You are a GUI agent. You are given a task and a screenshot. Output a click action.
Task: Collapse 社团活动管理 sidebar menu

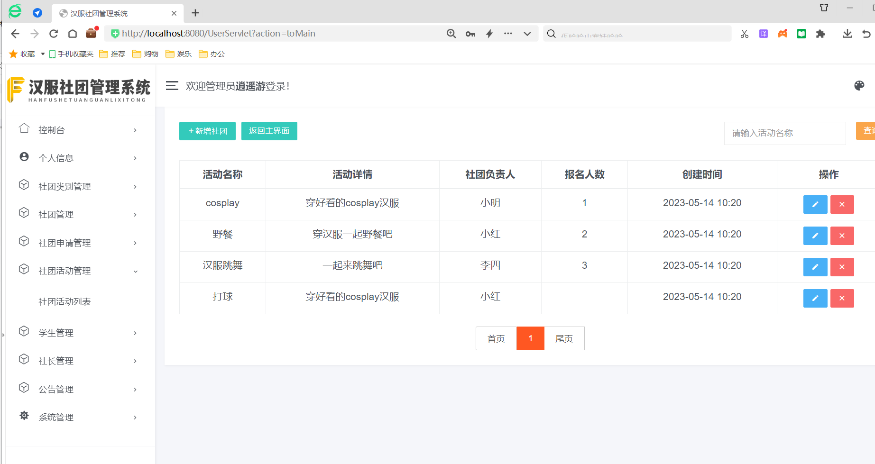80,271
